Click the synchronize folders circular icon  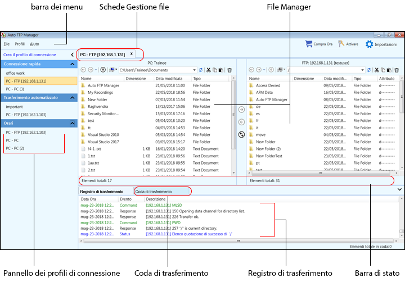tap(241, 134)
